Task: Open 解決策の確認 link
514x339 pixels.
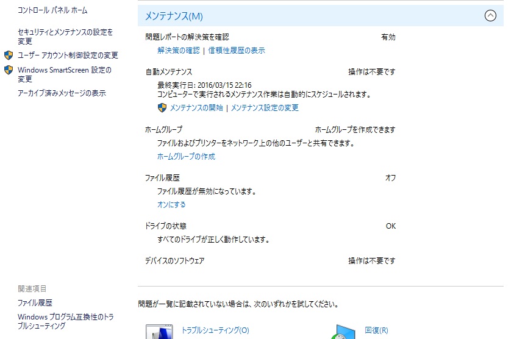Action: 178,51
